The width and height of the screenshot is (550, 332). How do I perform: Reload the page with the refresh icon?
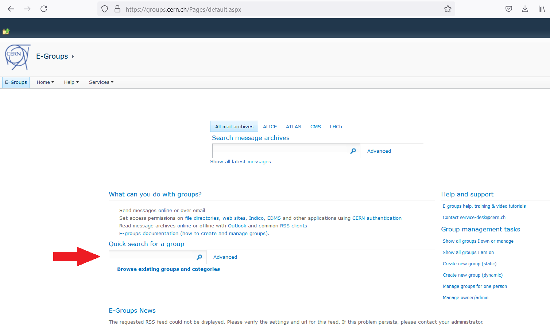(x=44, y=9)
